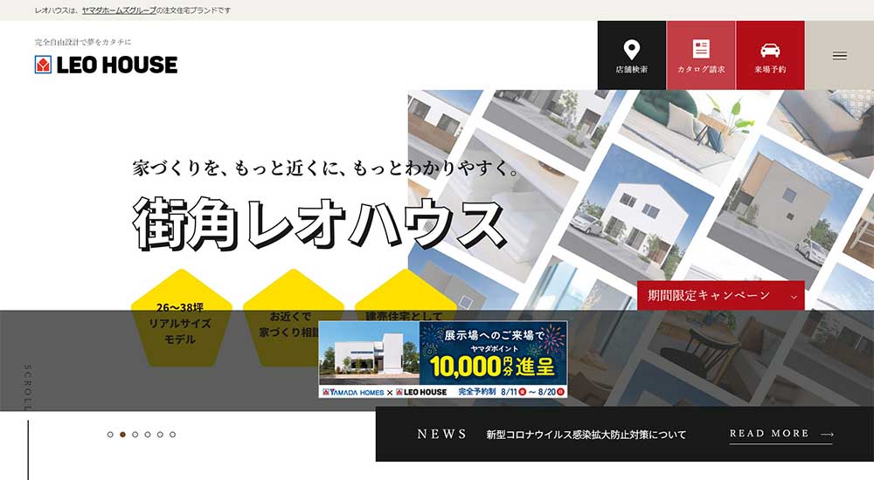Select the third carousel slide dot
The image size is (874, 480).
[135, 434]
